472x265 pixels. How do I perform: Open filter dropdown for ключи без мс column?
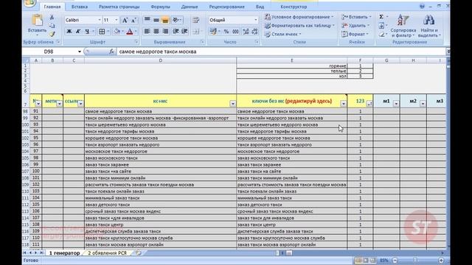(x=343, y=104)
